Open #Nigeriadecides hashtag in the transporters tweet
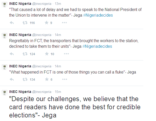This screenshot has height=121, width=156. click(x=97, y=46)
